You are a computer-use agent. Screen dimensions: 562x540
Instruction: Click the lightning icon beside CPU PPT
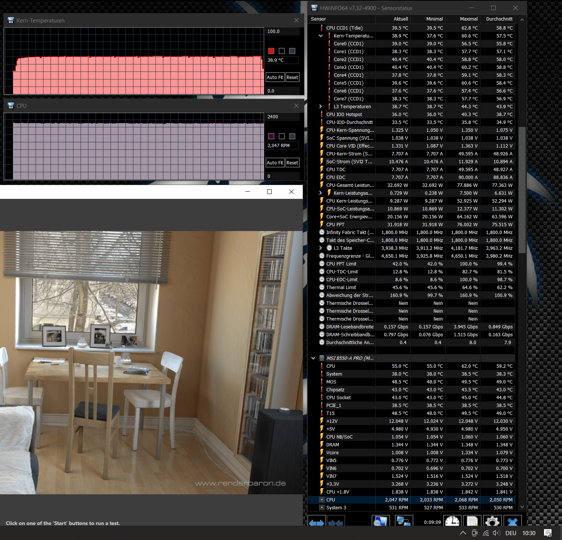(322, 224)
